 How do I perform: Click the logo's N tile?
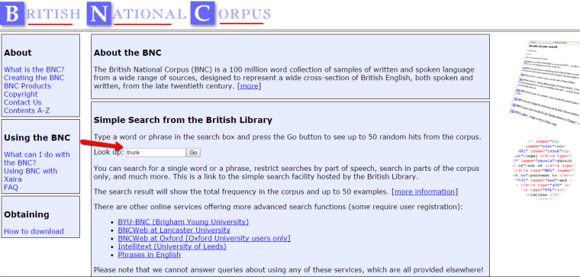99,13
